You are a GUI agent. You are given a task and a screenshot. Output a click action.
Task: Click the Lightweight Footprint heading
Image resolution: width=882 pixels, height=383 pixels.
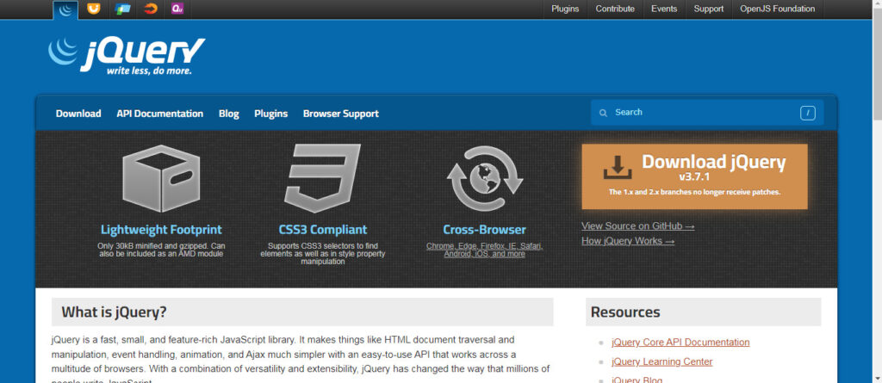point(161,230)
